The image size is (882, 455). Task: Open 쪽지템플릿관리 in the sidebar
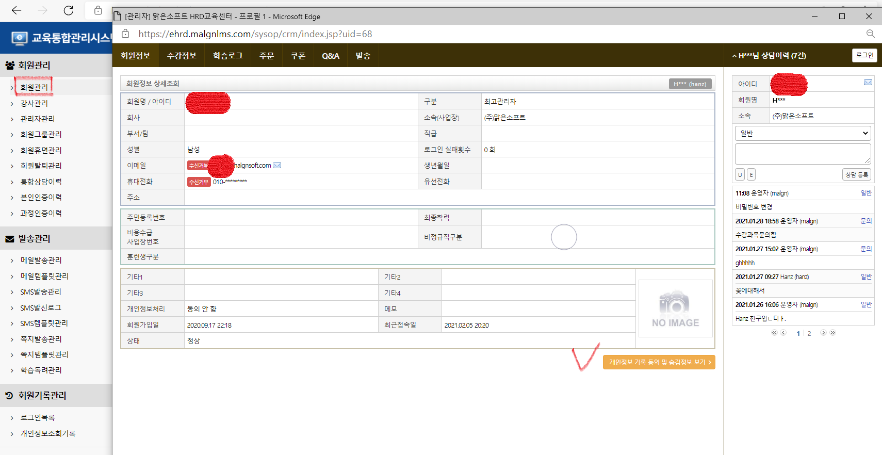(x=44, y=354)
